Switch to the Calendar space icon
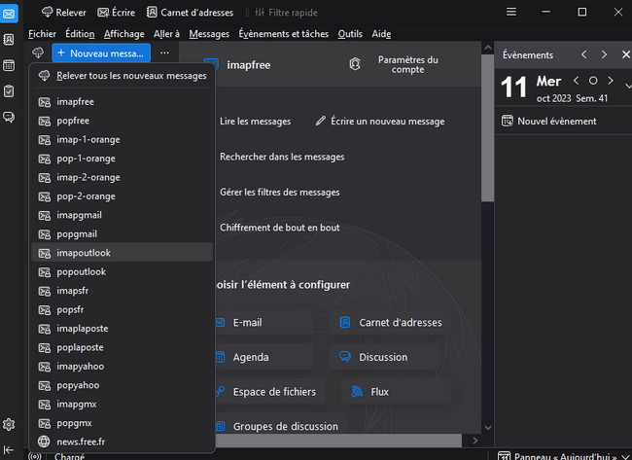This screenshot has width=632, height=460. [9, 66]
